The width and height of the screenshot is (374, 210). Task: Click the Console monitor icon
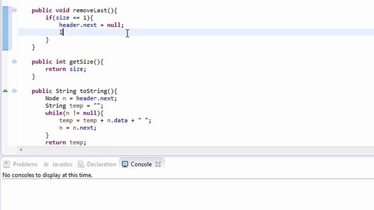(124, 164)
